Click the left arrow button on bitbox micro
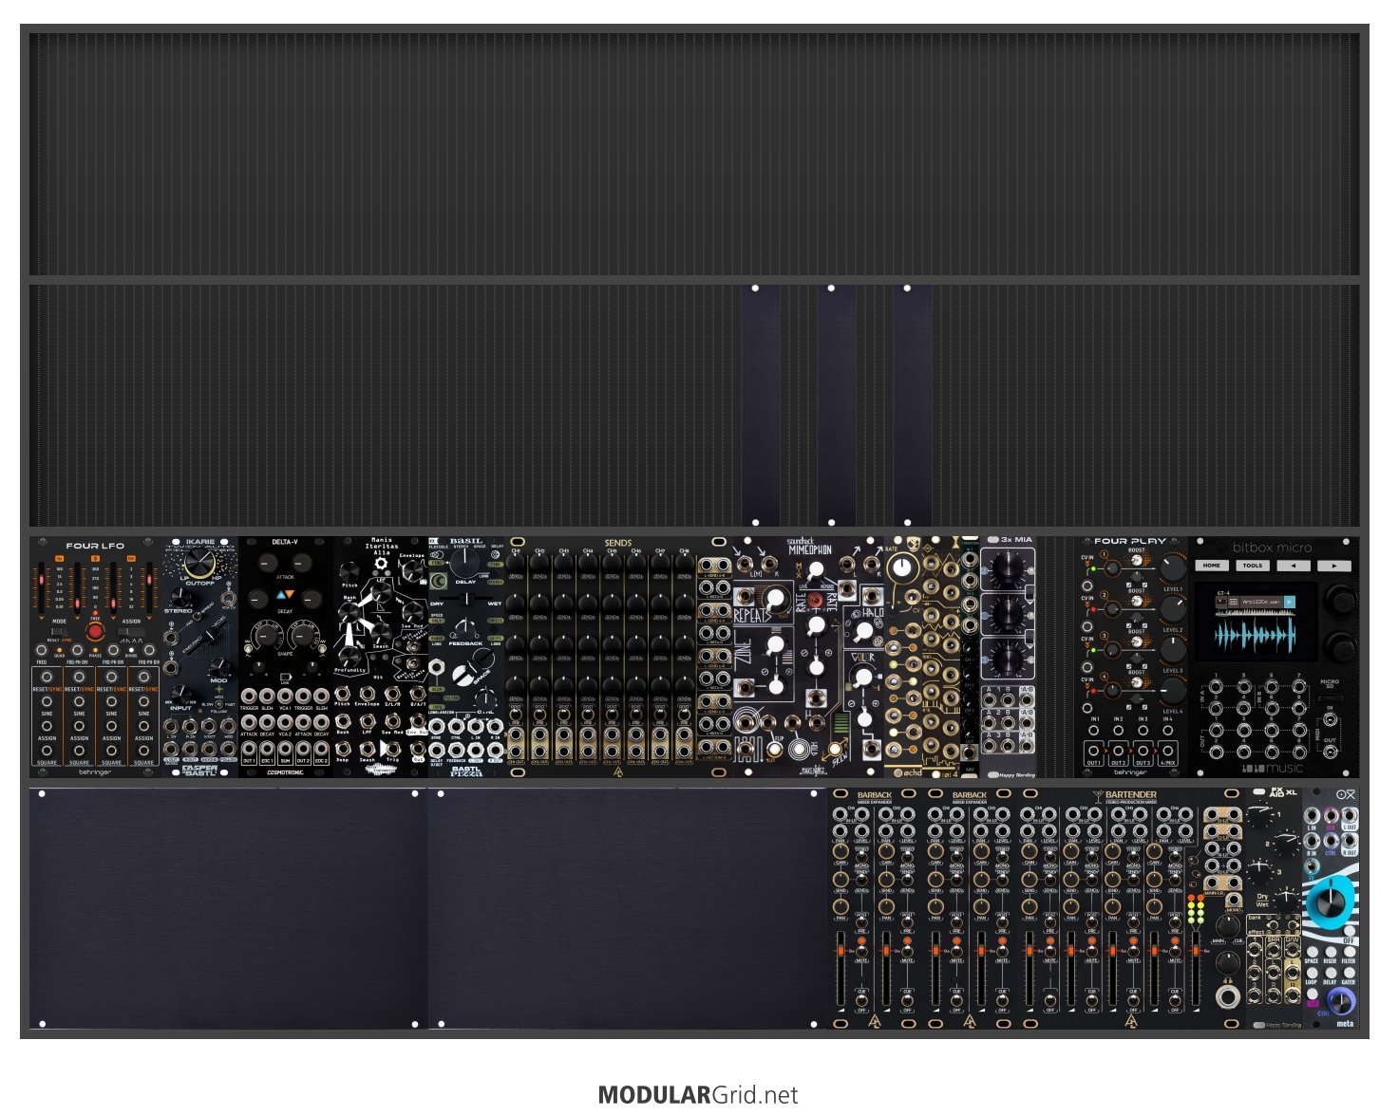The height and width of the screenshot is (1115, 1398). coord(1293,566)
